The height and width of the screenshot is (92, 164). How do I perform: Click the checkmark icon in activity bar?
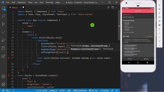click(3, 32)
